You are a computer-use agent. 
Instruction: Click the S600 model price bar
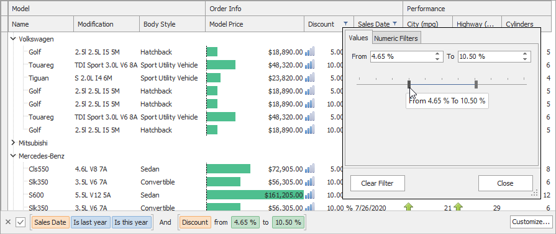[x=255, y=195]
